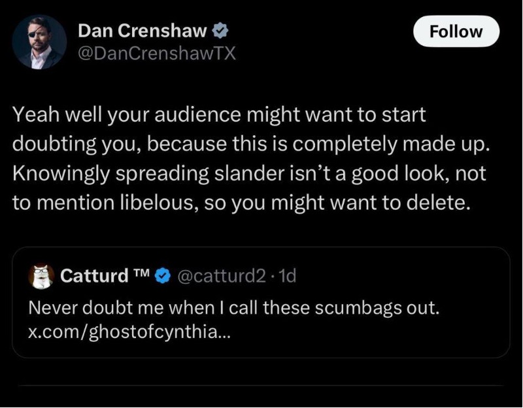Image resolution: width=523 pixels, height=408 pixels.
Task: Open the x.com/ghostofcynthia link
Action: coord(130,331)
